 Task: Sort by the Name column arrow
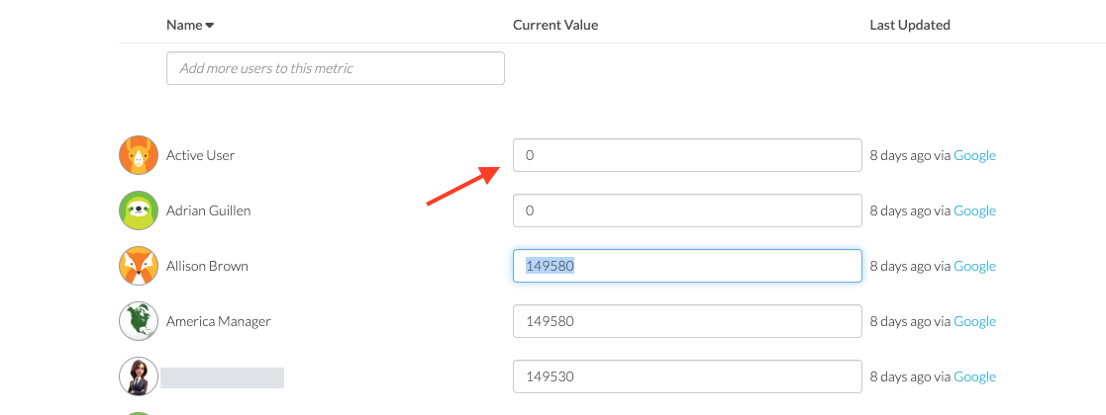pos(210,26)
